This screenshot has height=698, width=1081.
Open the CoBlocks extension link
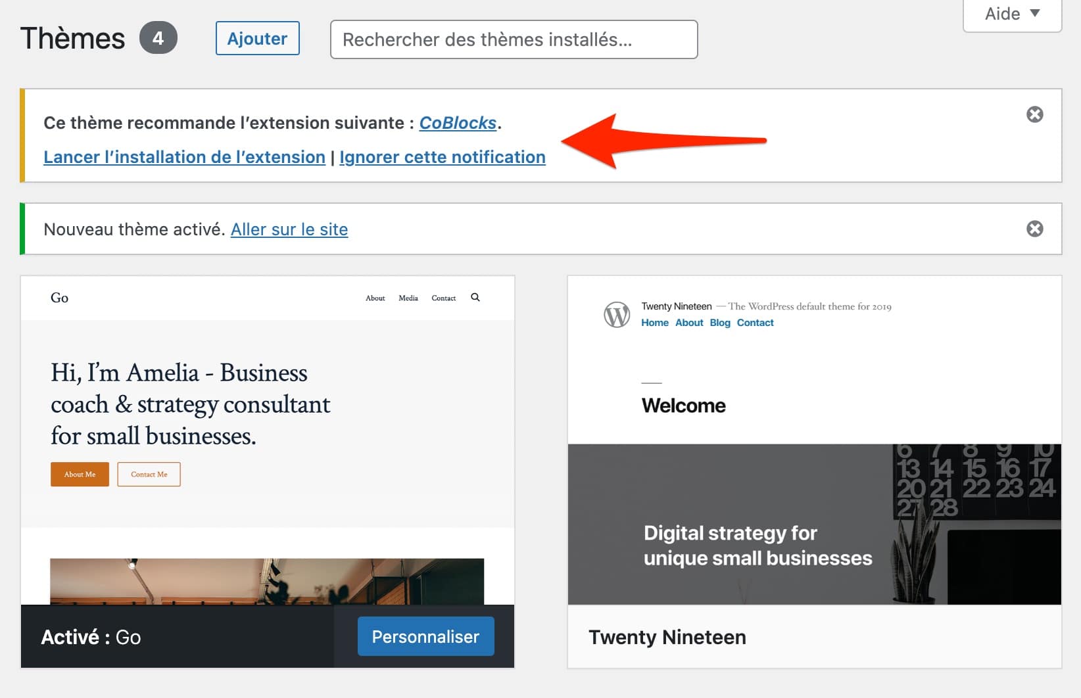pyautogui.click(x=458, y=123)
